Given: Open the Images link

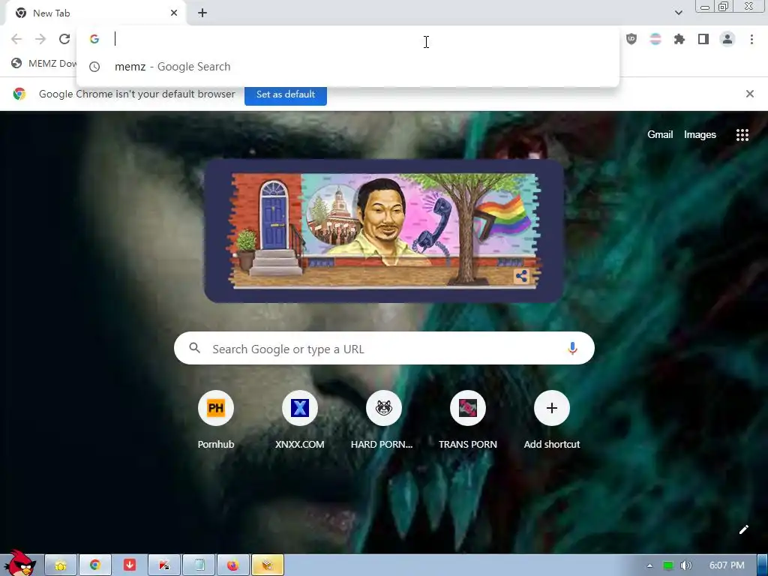Looking at the screenshot, I should 700,135.
